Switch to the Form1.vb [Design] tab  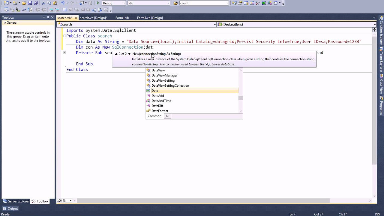[150, 18]
